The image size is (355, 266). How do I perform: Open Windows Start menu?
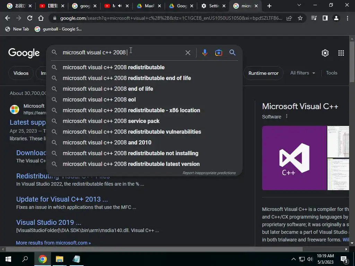click(8, 259)
